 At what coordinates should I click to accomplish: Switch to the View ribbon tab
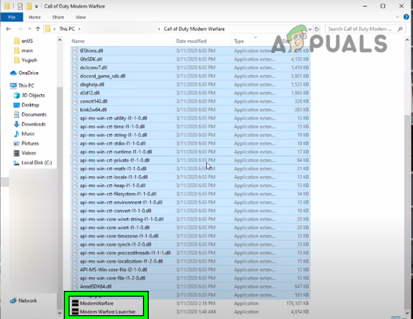(80, 17)
